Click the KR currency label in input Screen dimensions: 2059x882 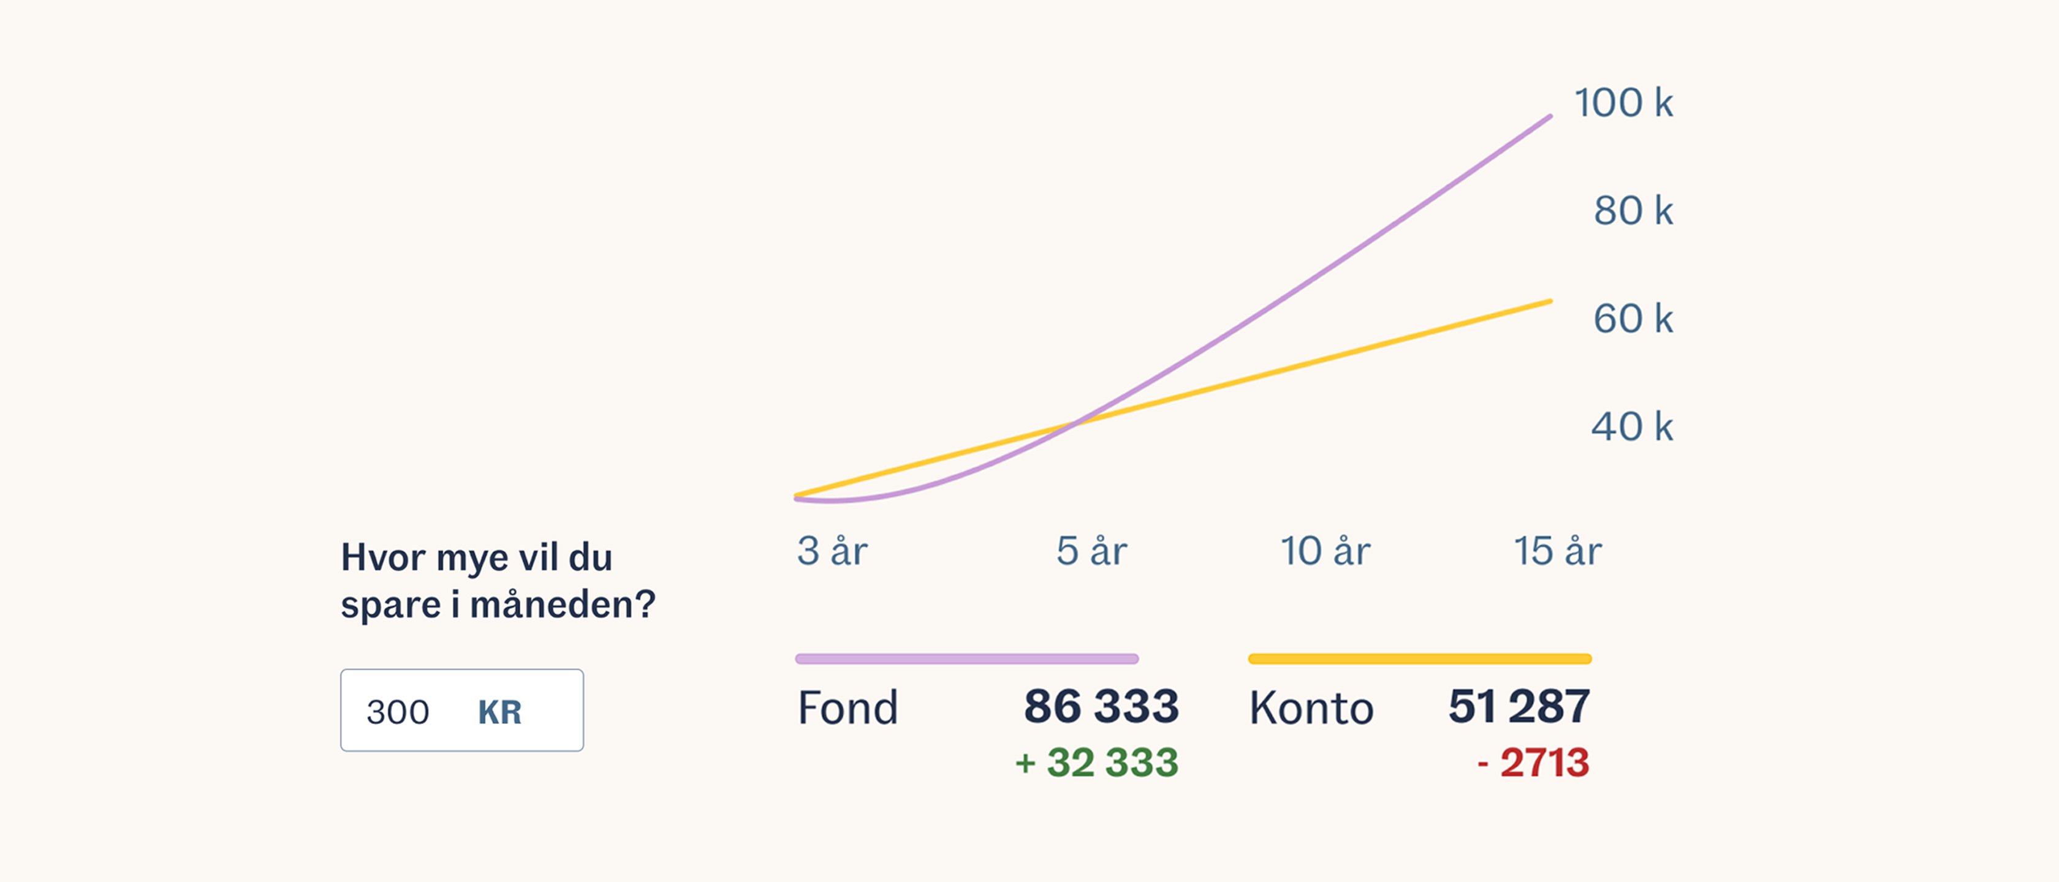pyautogui.click(x=499, y=712)
